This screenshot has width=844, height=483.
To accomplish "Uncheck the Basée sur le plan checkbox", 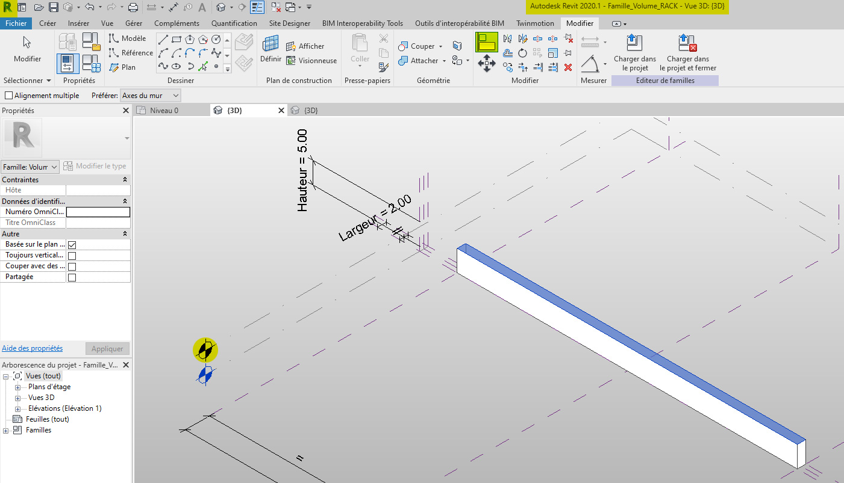I will [x=71, y=244].
